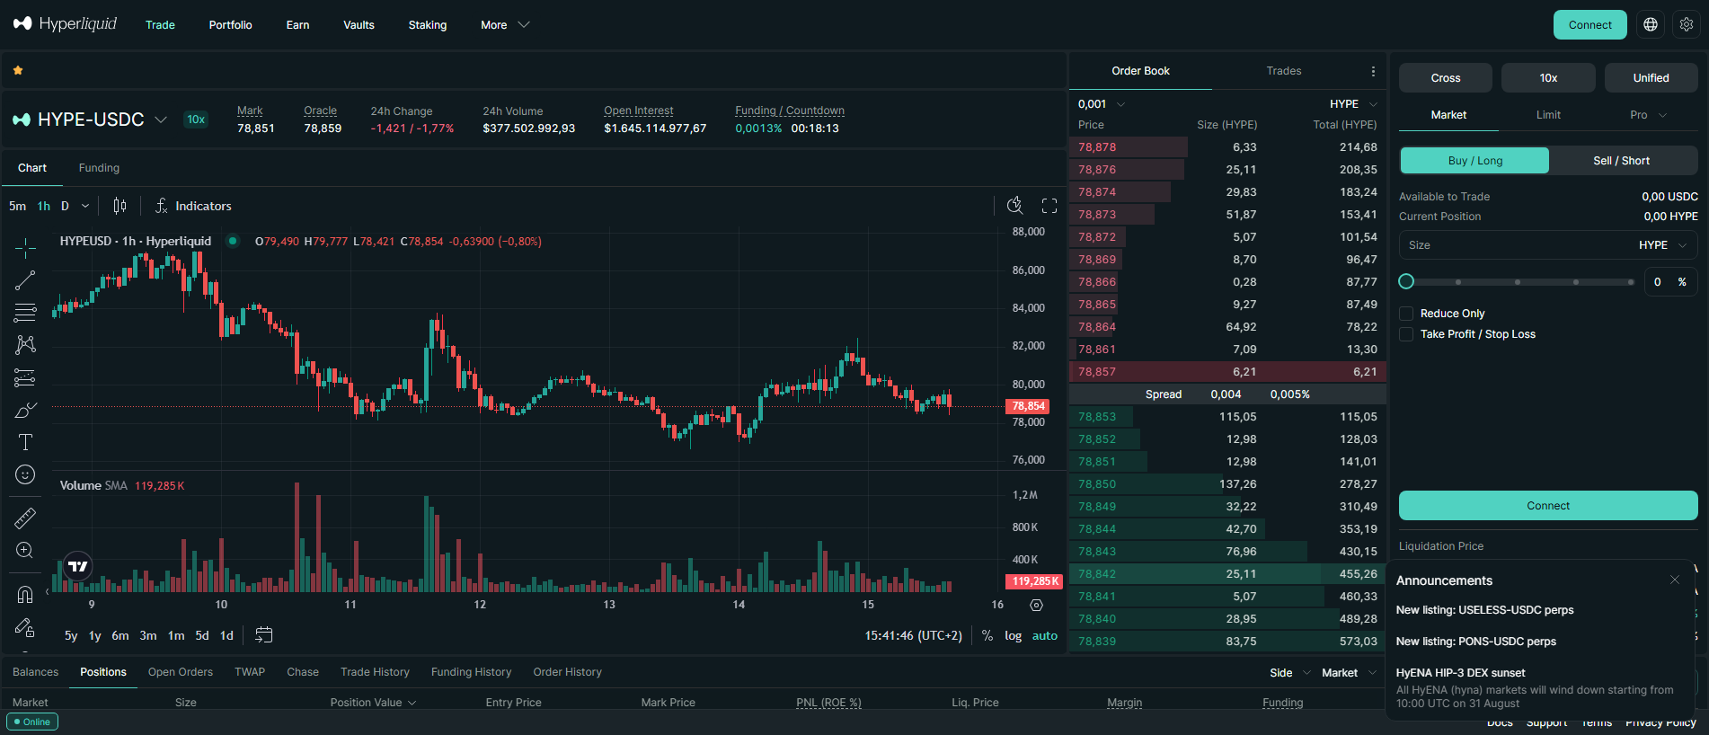
Task: Open the 0,001 price grouping dropdown
Action: 1102,104
